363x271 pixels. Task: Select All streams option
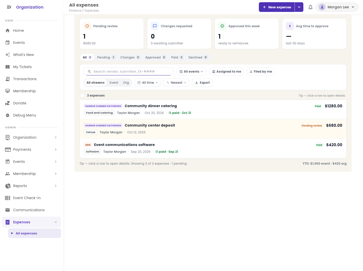click(x=96, y=83)
